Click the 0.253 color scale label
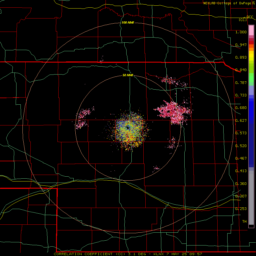 pos(241,209)
